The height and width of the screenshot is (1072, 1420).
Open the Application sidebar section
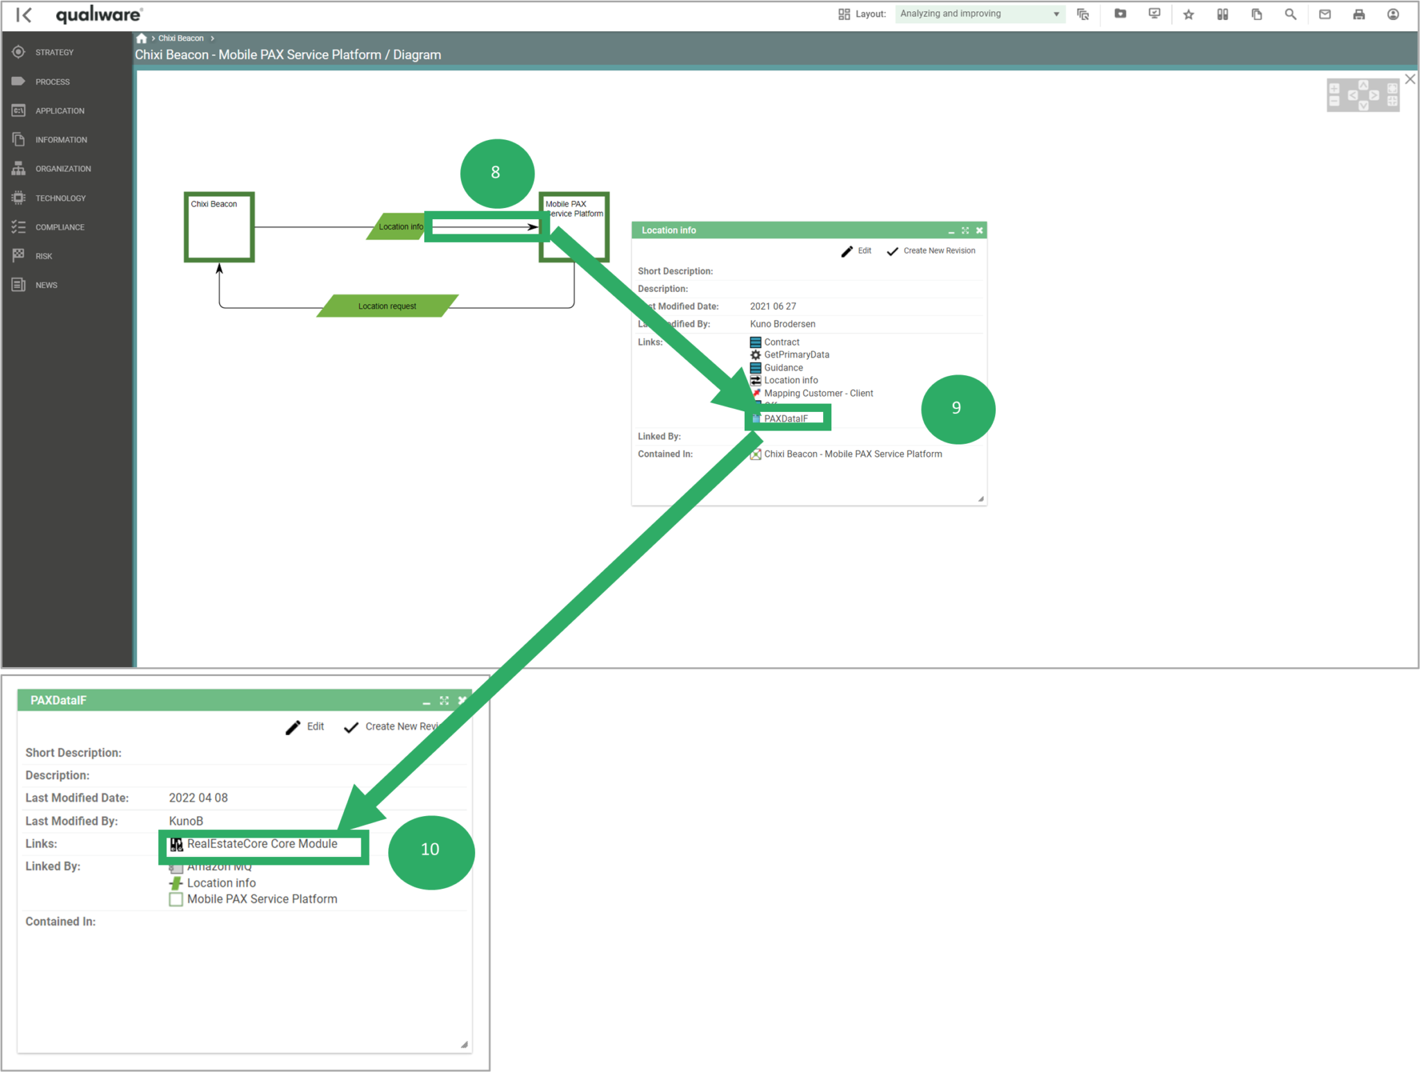[x=60, y=110]
